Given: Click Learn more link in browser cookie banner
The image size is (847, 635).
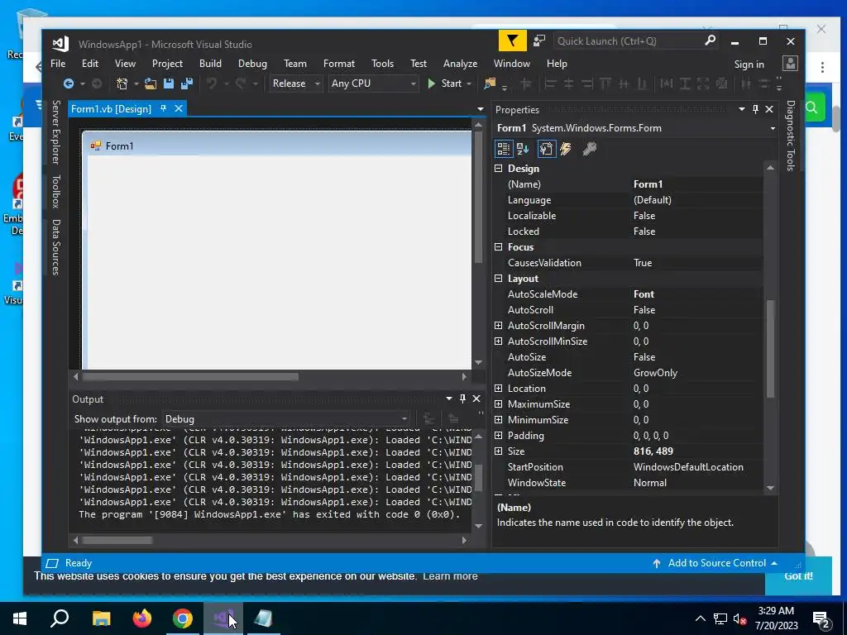Looking at the screenshot, I should click(450, 576).
